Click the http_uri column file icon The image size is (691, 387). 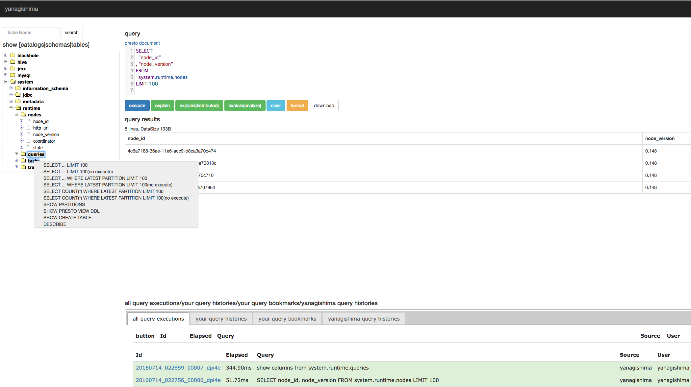coord(29,128)
